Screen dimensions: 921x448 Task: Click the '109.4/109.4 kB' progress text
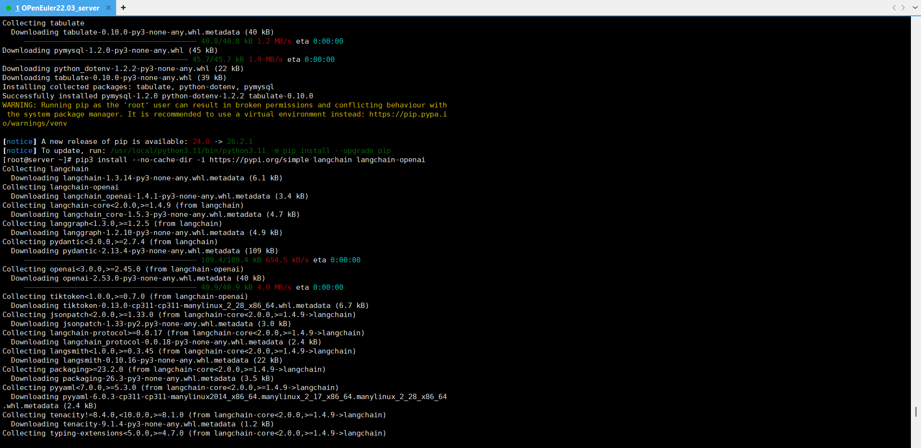point(231,260)
